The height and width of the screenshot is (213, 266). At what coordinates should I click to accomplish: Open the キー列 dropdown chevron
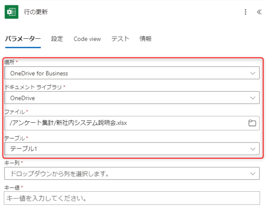[252, 174]
